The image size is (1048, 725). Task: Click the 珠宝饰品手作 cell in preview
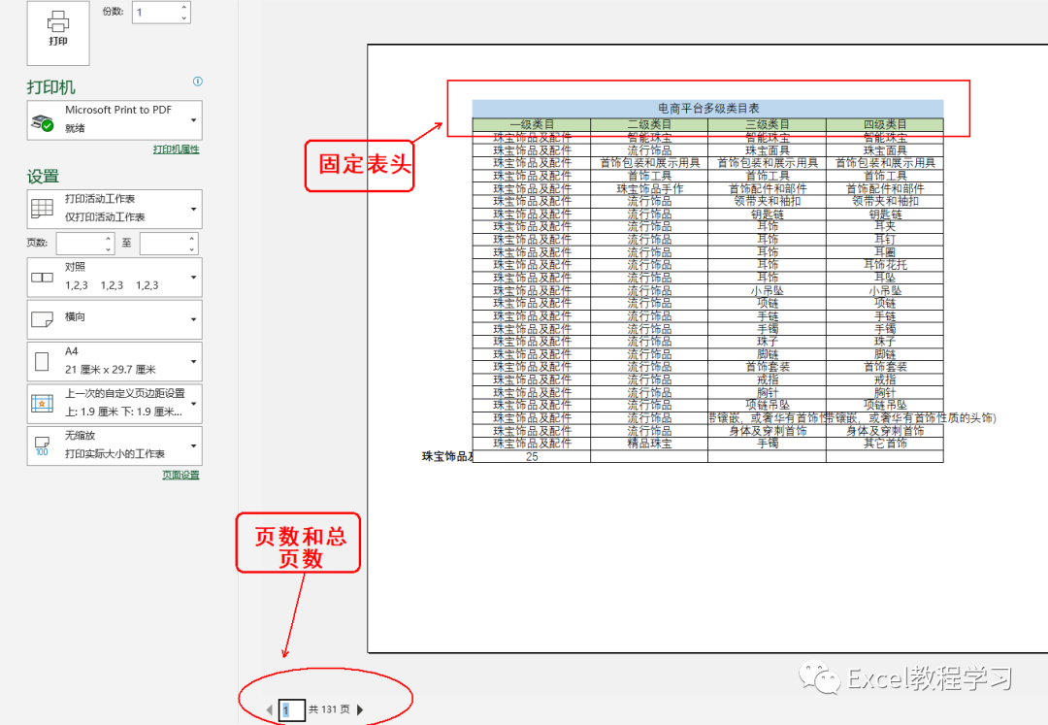[x=649, y=188]
